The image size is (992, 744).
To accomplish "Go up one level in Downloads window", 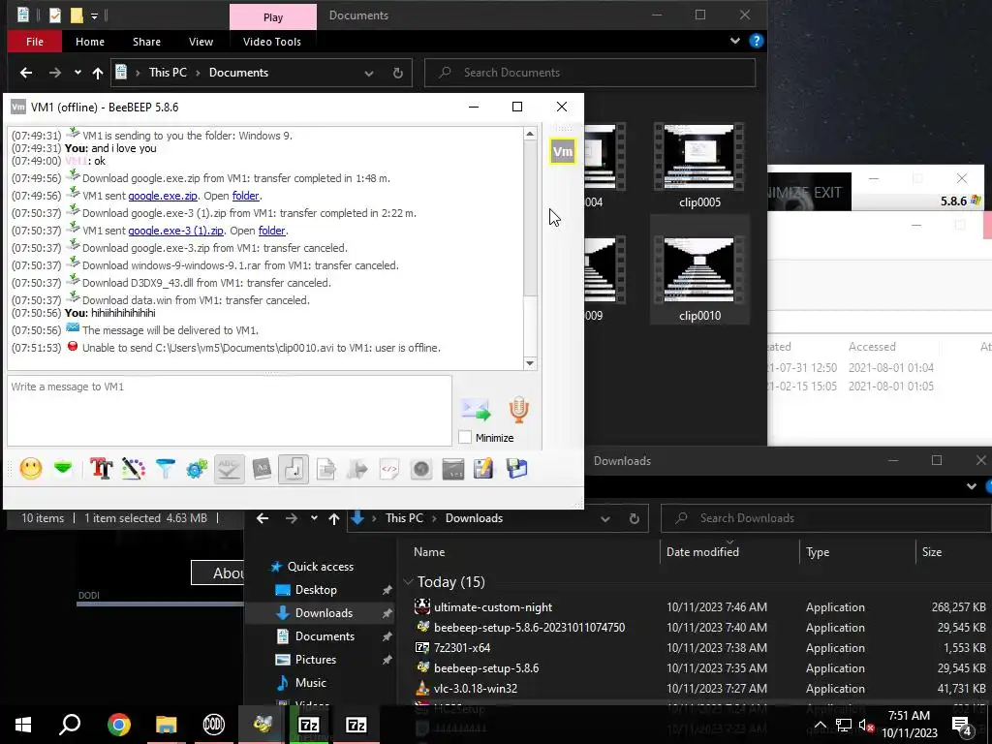I will tap(334, 519).
